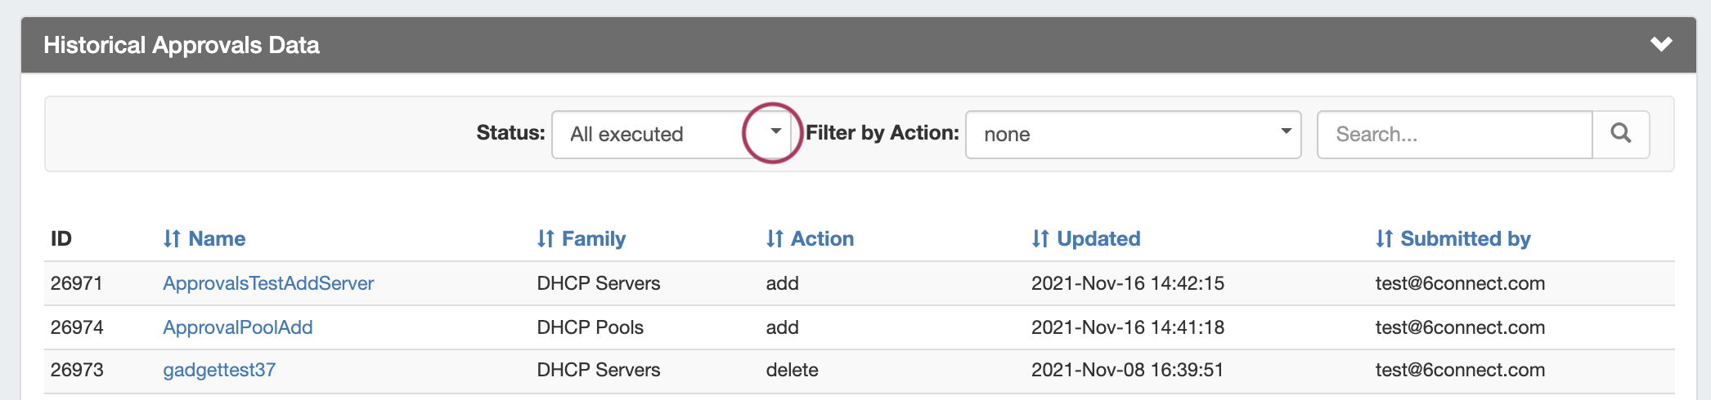Select the row with ID 26971
Viewport: 1711px width, 400px height.
(77, 283)
